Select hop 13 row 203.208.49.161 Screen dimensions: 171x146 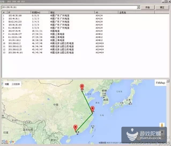[x=16, y=53]
